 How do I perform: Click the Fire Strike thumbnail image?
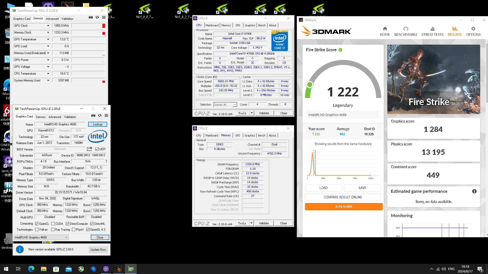point(434,79)
